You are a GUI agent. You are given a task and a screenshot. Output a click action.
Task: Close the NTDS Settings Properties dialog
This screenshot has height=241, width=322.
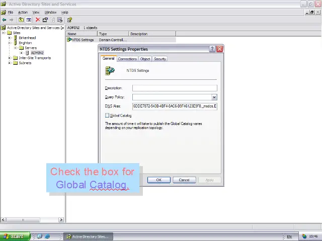[219, 49]
